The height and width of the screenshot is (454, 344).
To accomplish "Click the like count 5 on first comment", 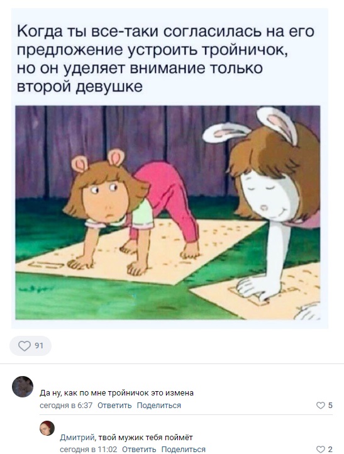I will pos(330,406).
